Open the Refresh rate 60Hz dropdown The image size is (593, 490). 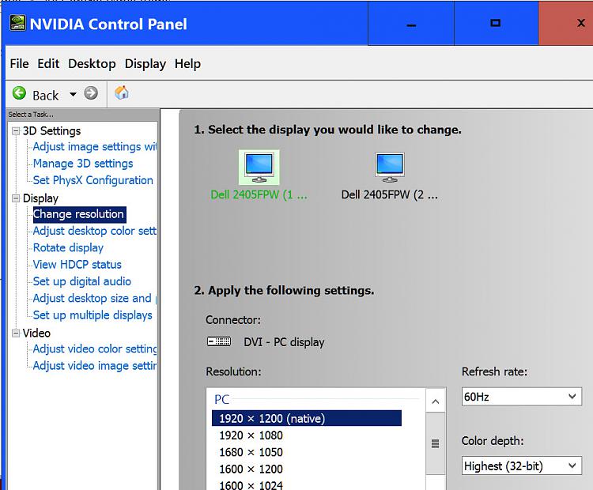522,397
